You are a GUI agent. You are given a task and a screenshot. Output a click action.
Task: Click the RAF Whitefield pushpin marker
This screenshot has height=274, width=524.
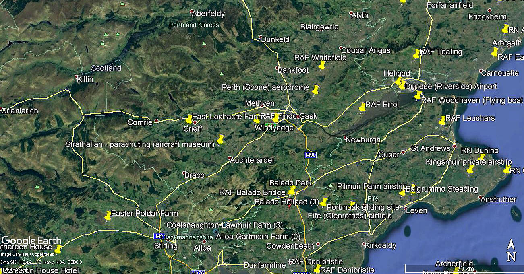(x=322, y=65)
